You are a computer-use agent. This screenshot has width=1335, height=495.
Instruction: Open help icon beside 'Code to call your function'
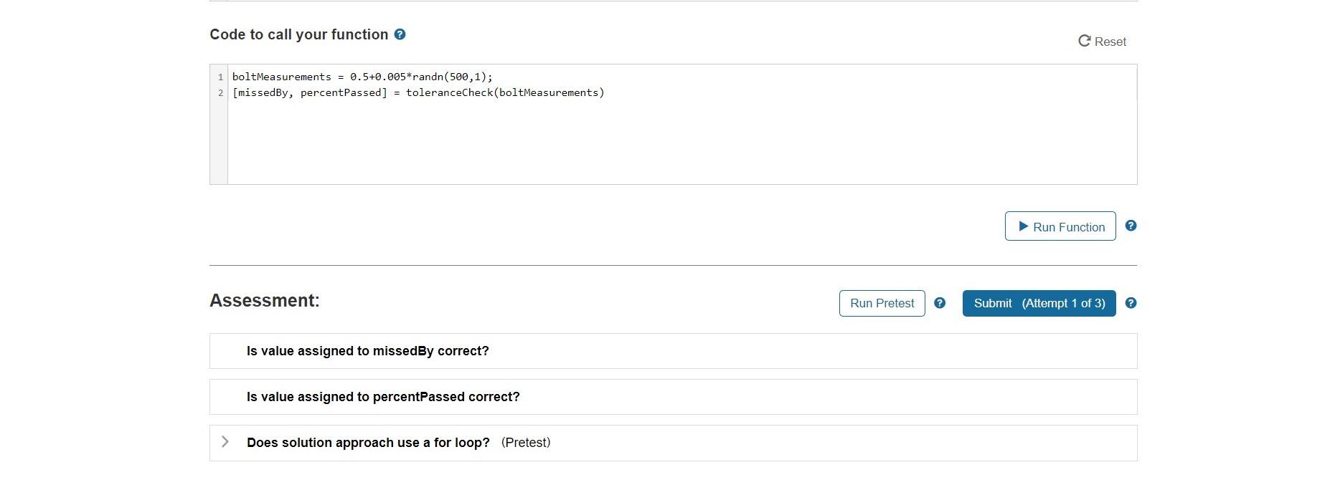tap(400, 34)
